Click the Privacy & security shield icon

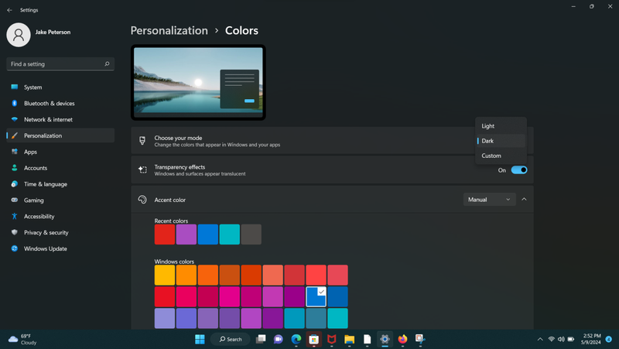pos(14,233)
